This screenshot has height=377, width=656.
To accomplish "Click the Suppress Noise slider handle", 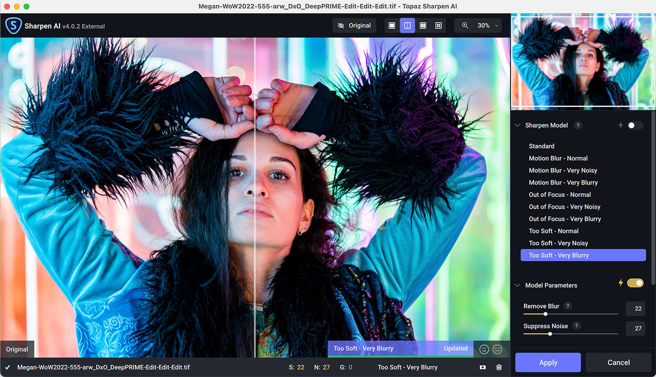I will point(550,334).
